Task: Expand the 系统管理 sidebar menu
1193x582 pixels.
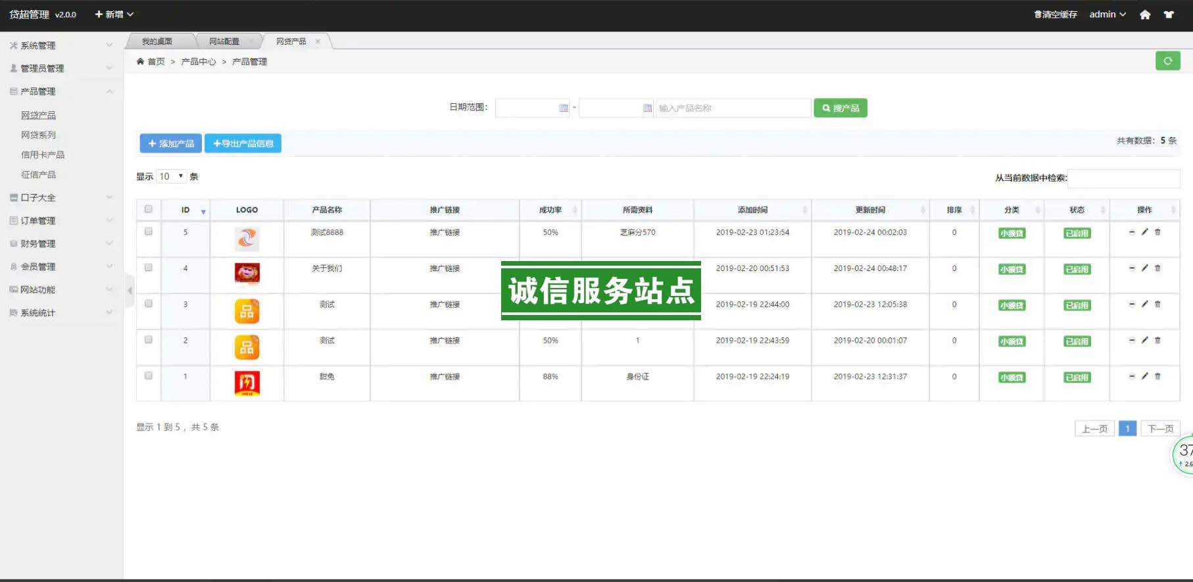Action: pos(61,45)
